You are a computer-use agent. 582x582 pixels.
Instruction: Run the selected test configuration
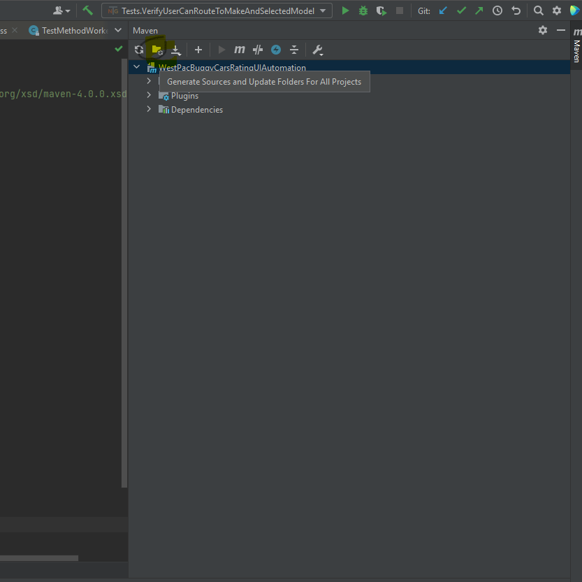(x=345, y=10)
